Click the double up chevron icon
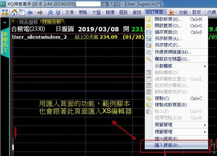Screen dimensions: 217x156 50,13
